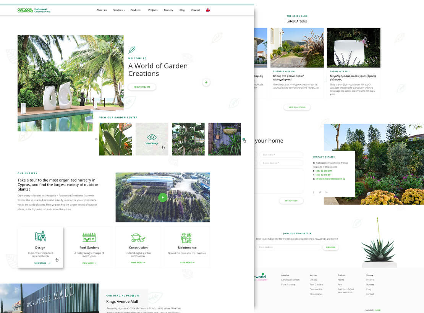
Task: Open the purple wall planters thumbnail
Action: (x=225, y=139)
